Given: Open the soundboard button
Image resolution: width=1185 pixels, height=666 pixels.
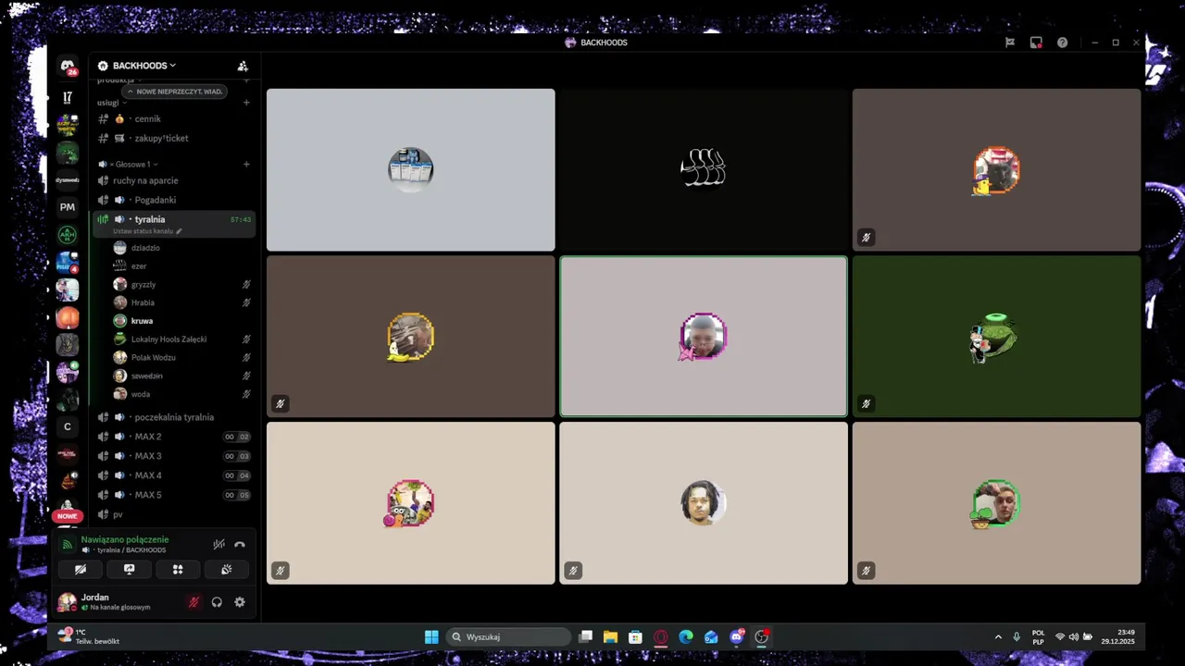Looking at the screenshot, I should 226,569.
